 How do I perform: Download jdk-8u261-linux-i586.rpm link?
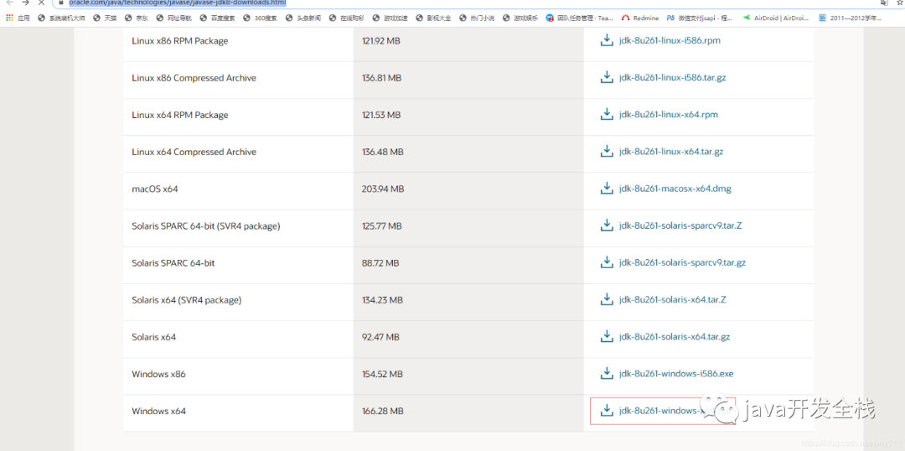[670, 41]
